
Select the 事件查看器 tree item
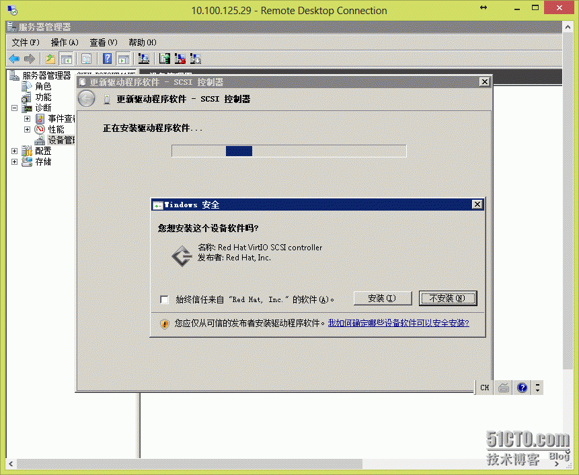click(61, 118)
